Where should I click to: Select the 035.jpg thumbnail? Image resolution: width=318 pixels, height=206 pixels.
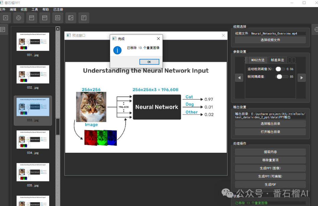click(33, 172)
